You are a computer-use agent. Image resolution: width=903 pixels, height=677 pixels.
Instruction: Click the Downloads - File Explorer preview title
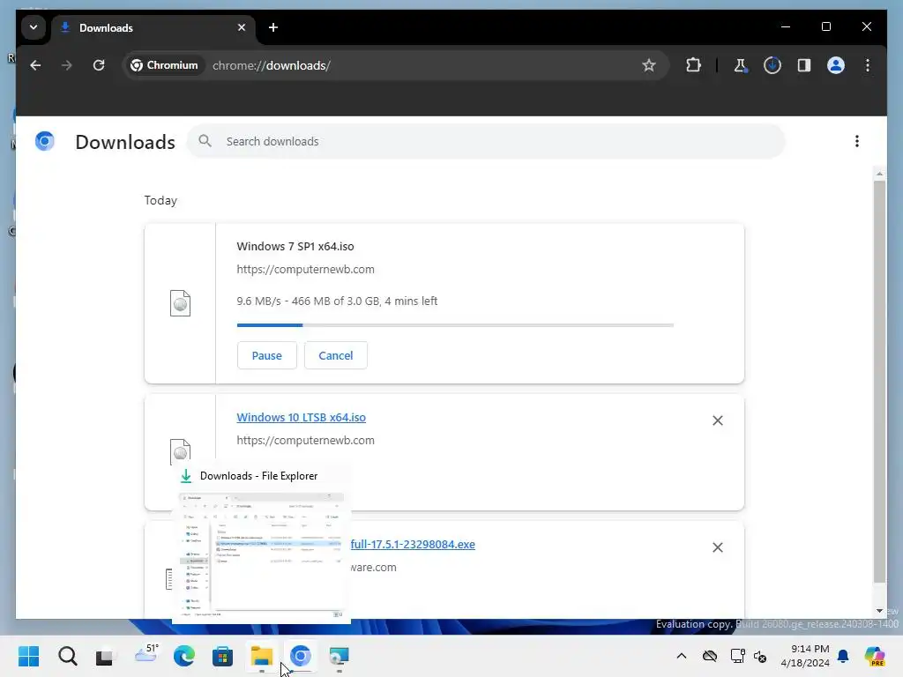coord(258,476)
